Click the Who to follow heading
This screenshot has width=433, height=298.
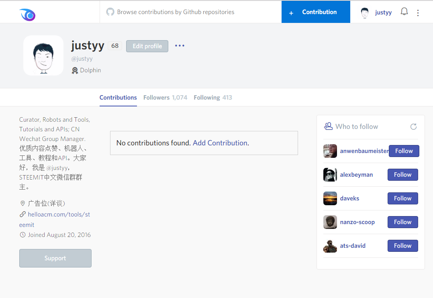357,127
